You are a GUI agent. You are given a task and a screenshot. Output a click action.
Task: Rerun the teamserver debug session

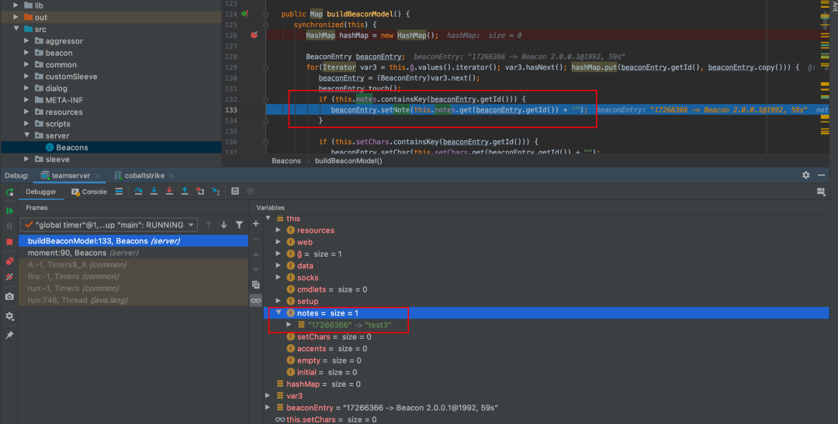pos(9,191)
